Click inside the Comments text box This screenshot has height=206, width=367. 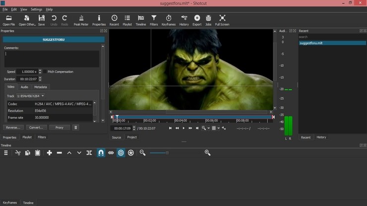click(x=52, y=59)
